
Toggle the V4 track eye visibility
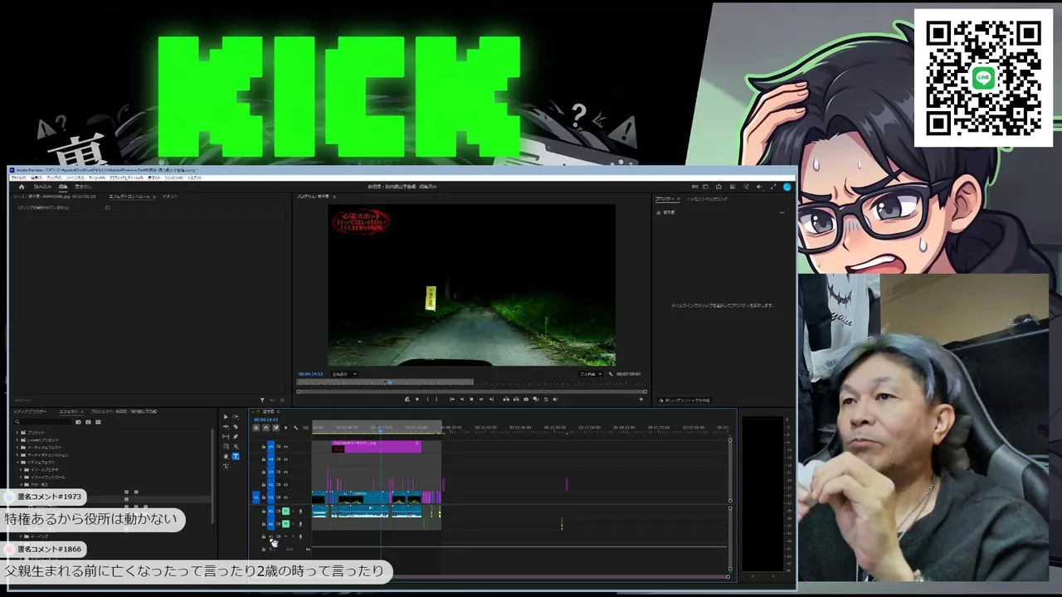[x=285, y=459]
